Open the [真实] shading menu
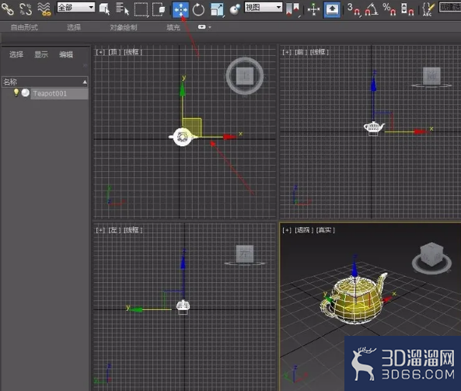This screenshot has width=461, height=391. coord(326,230)
